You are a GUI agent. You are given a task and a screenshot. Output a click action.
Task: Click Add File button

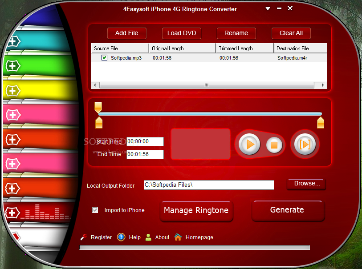coord(127,33)
